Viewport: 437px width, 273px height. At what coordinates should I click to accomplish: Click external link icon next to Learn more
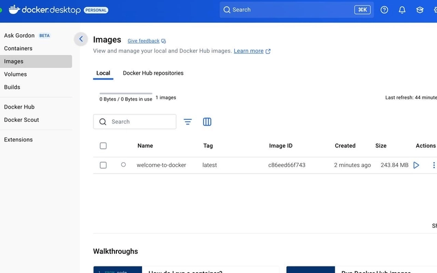pyautogui.click(x=268, y=51)
